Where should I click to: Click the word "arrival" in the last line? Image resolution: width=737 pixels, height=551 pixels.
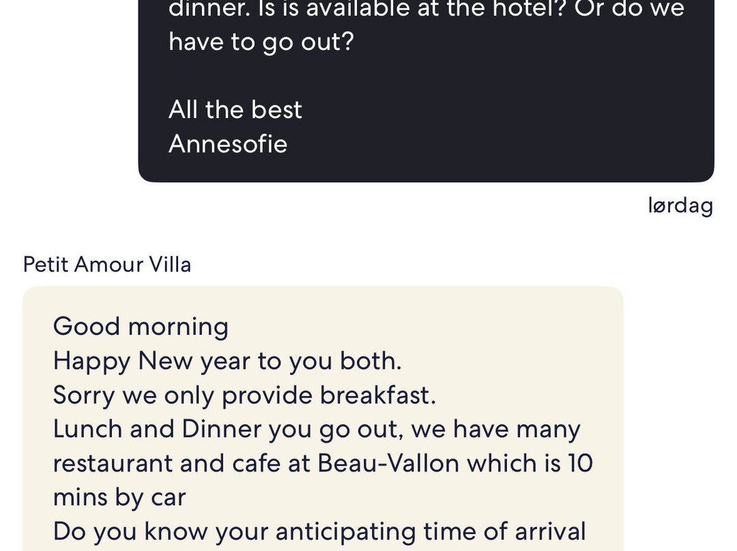(x=551, y=532)
